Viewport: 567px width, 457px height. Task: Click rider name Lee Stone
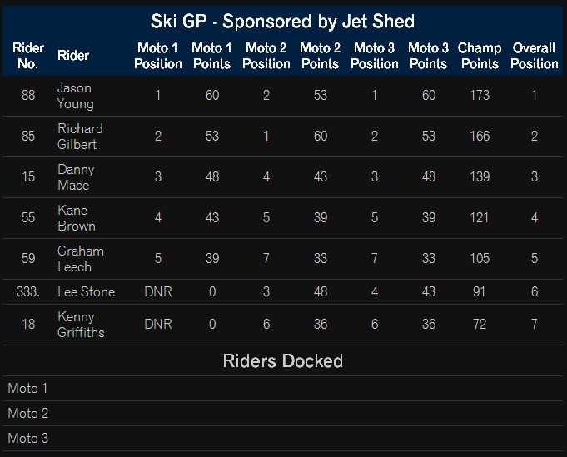86,292
